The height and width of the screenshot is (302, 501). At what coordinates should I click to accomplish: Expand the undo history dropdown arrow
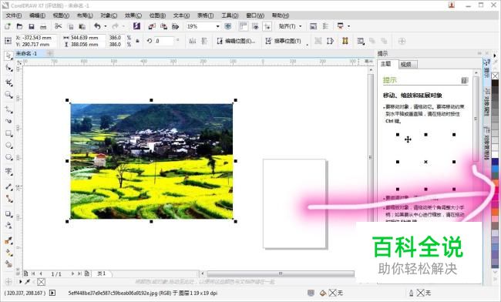point(106,26)
